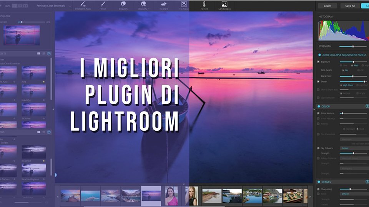The image size is (369, 207).
Task: Collapse the left sidebar arrow
Action: pyautogui.click(x=53, y=109)
